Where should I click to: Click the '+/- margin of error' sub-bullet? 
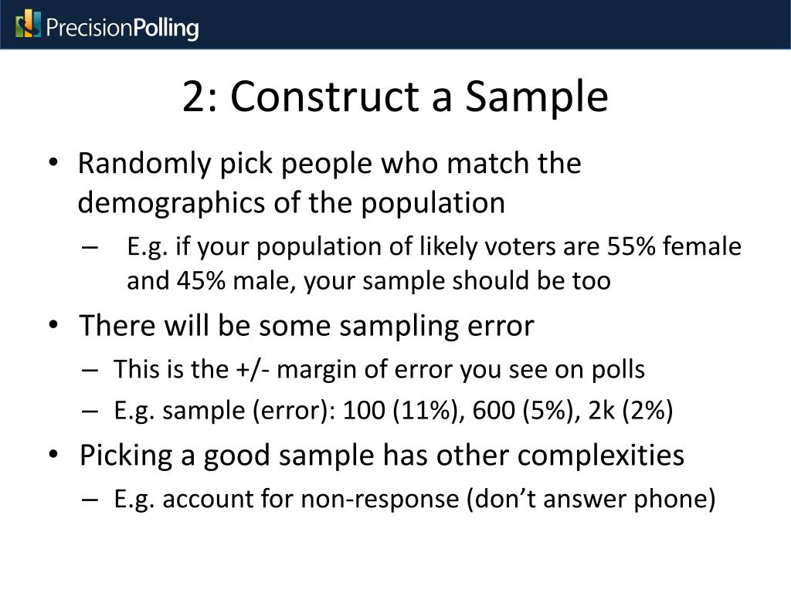click(379, 369)
